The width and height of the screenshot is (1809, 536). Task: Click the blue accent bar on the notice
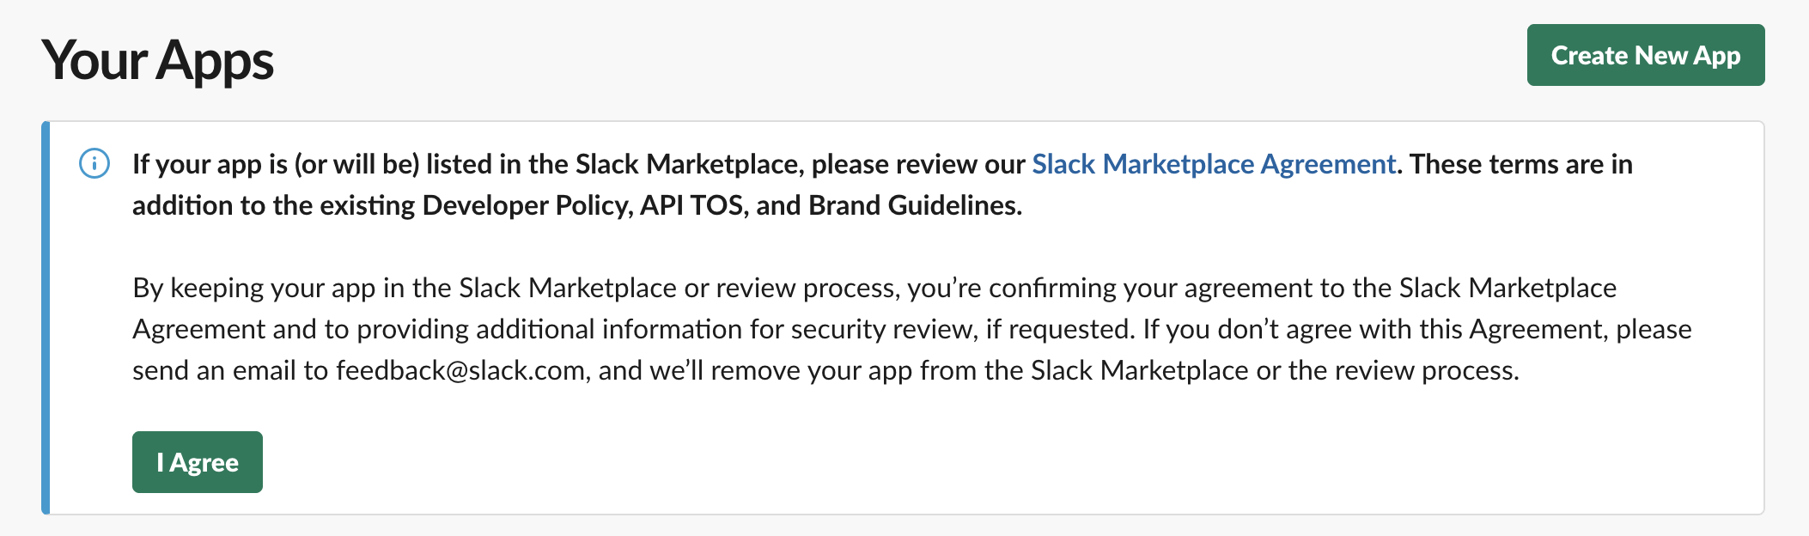46,318
